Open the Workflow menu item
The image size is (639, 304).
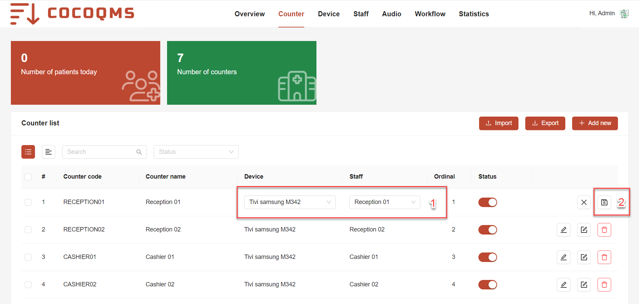[x=430, y=14]
